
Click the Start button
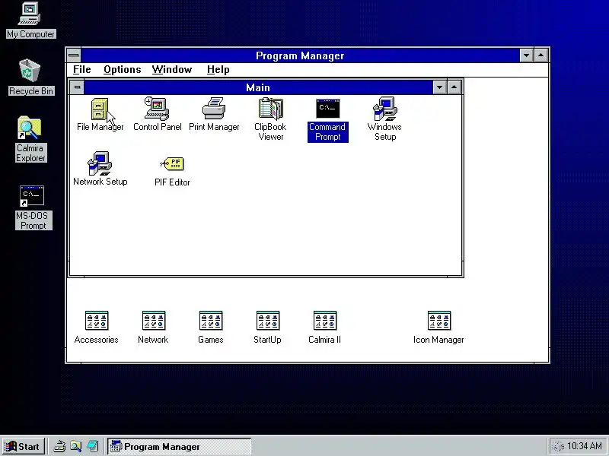(x=24, y=447)
